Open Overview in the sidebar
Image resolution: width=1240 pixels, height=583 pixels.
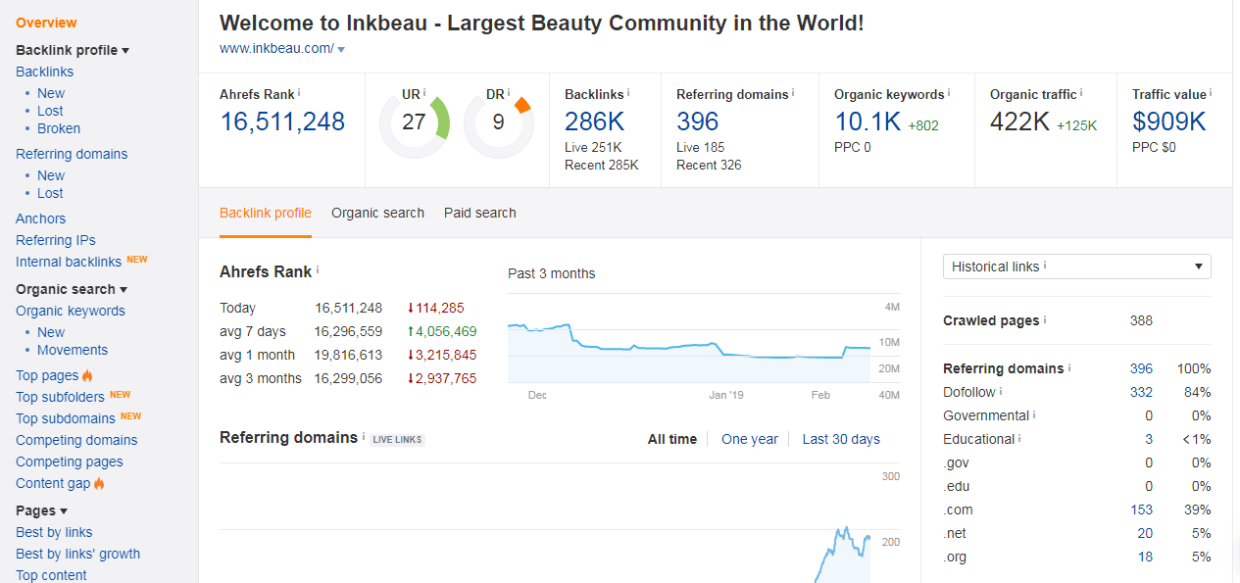tap(46, 23)
